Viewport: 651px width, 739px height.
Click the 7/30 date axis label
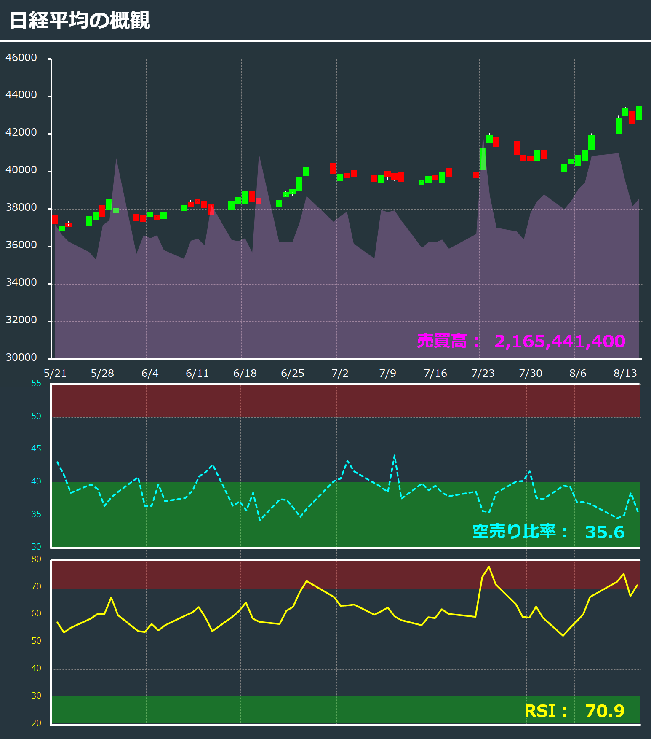pyautogui.click(x=530, y=373)
